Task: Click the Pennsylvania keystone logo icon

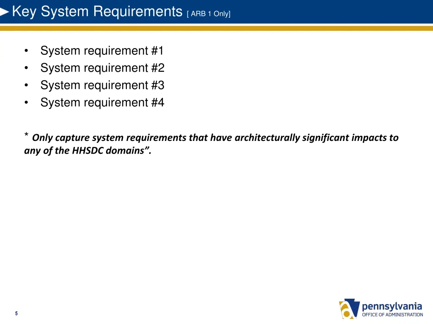Action: click(349, 308)
